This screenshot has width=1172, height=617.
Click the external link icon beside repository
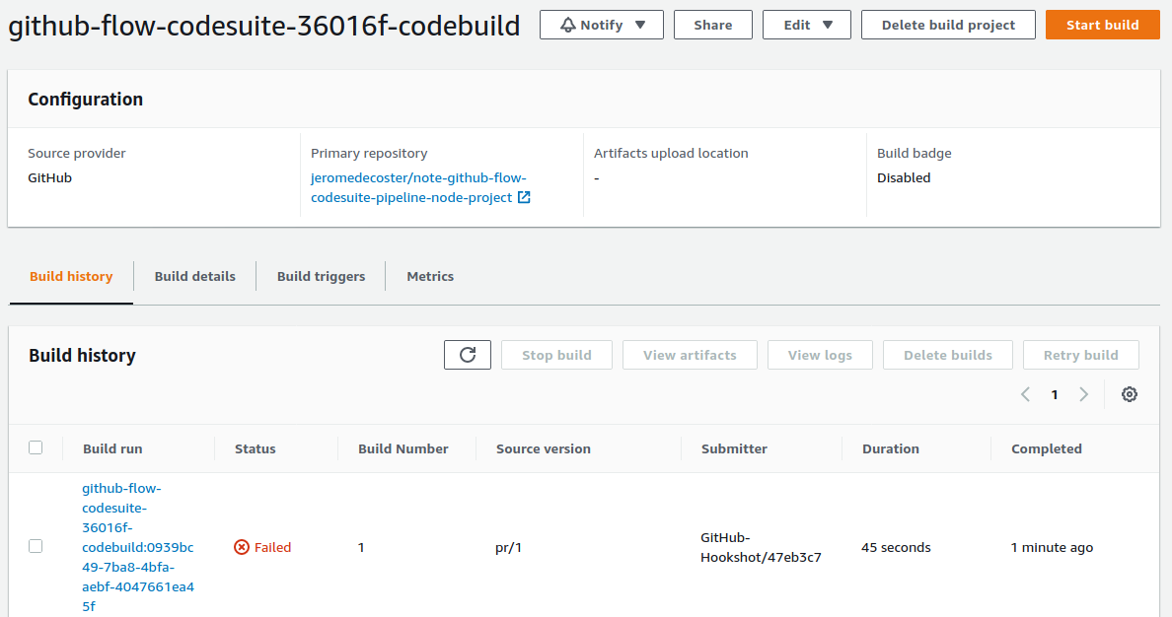(x=524, y=197)
